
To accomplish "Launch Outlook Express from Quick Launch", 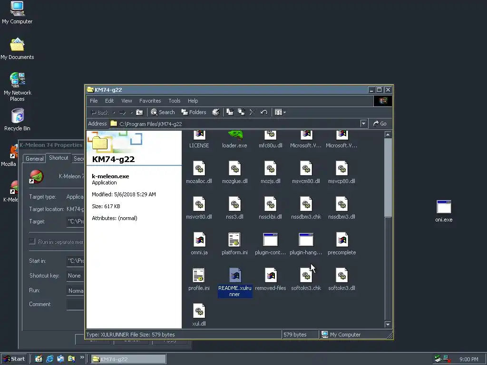I will pos(60,359).
